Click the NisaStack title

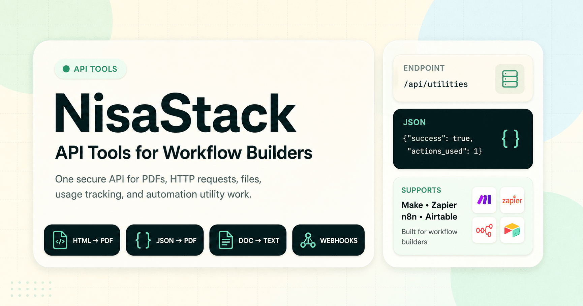[176, 113]
